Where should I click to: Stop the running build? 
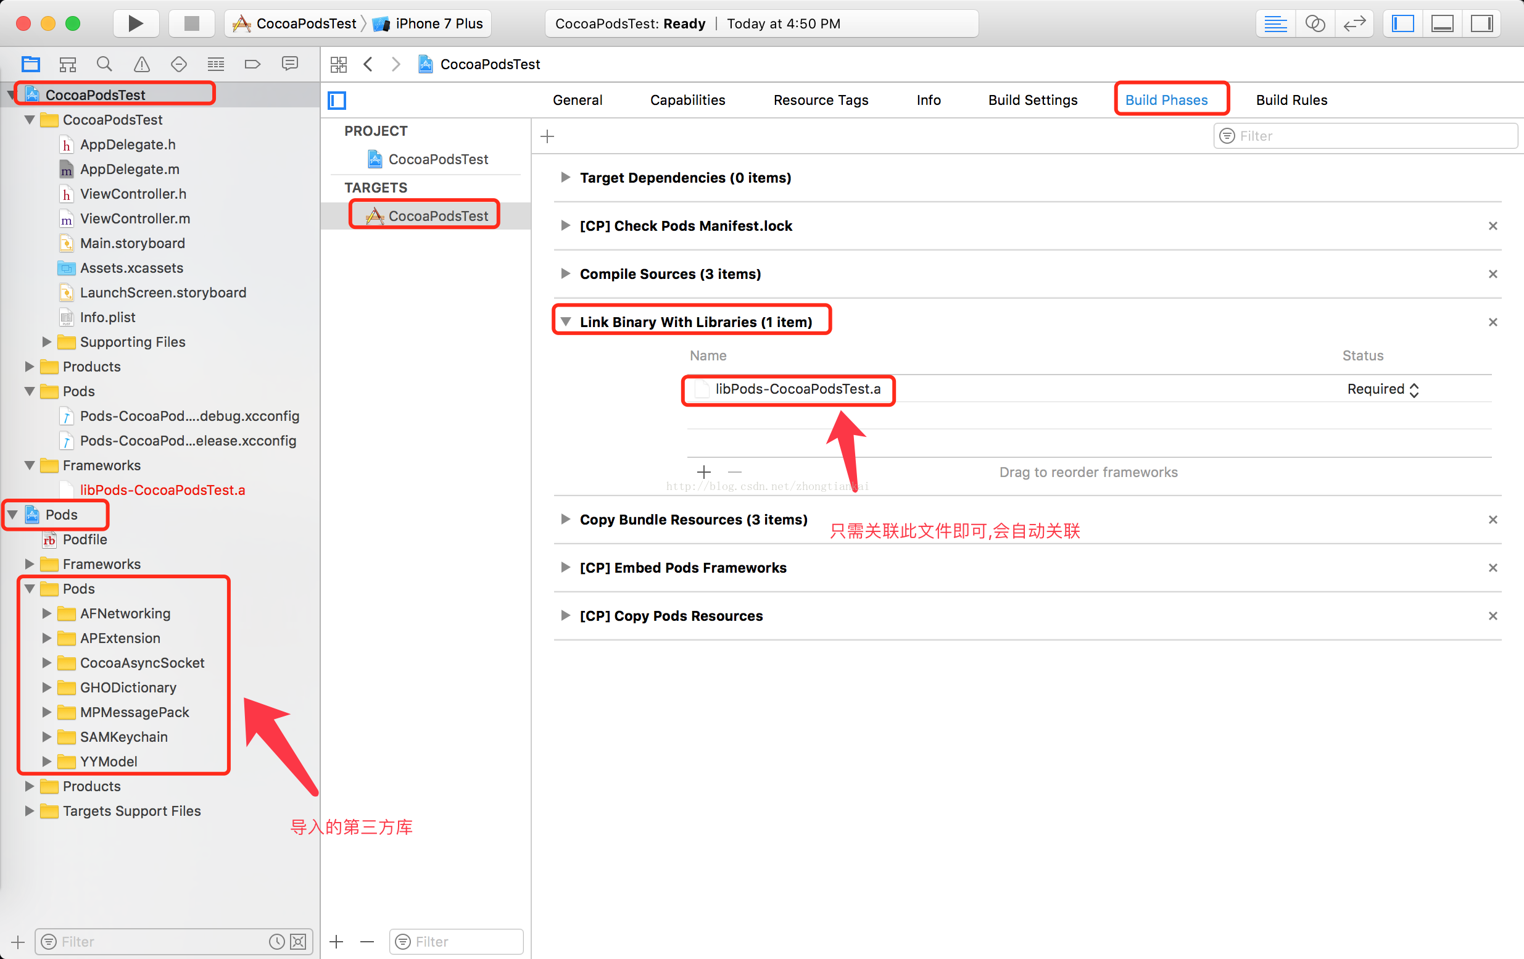click(x=191, y=23)
